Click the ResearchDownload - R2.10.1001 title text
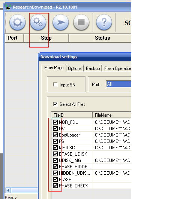This screenshot has width=192, height=199. point(45,7)
